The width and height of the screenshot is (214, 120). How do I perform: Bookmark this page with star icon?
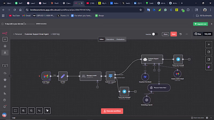pyautogui.click(x=141, y=10)
